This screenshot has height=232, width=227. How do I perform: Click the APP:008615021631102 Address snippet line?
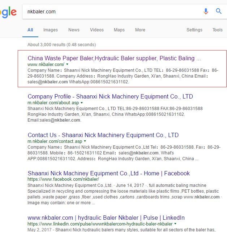coord(113,159)
